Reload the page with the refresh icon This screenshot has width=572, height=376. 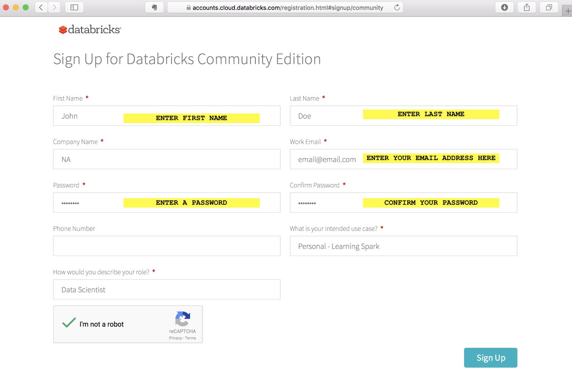(x=397, y=7)
